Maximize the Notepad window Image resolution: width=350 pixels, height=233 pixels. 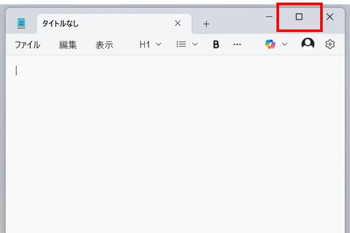pyautogui.click(x=299, y=17)
